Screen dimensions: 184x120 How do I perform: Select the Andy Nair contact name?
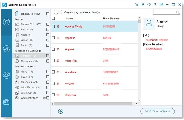[x=70, y=95]
